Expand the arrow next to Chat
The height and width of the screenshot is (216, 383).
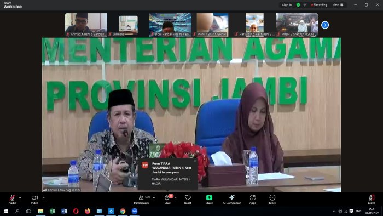point(176,197)
